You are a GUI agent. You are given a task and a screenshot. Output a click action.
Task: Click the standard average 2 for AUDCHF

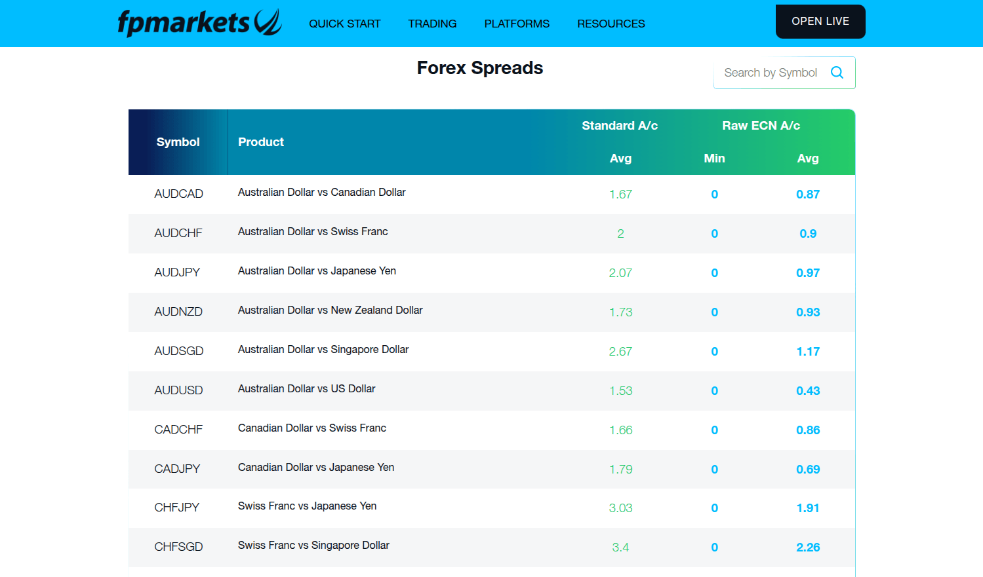click(x=620, y=234)
